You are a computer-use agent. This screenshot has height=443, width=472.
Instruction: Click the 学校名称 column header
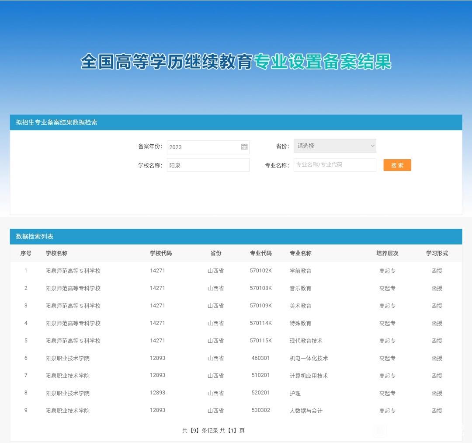coord(56,253)
